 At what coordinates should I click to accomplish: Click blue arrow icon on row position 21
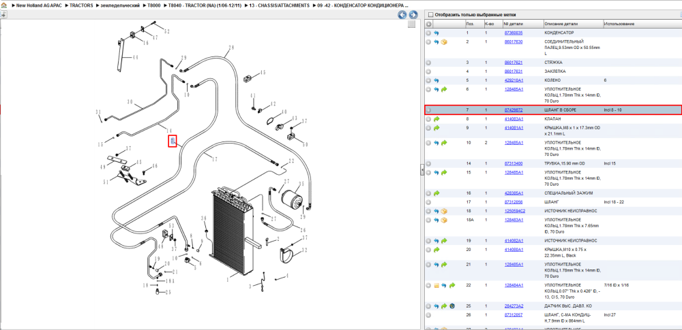(436, 265)
